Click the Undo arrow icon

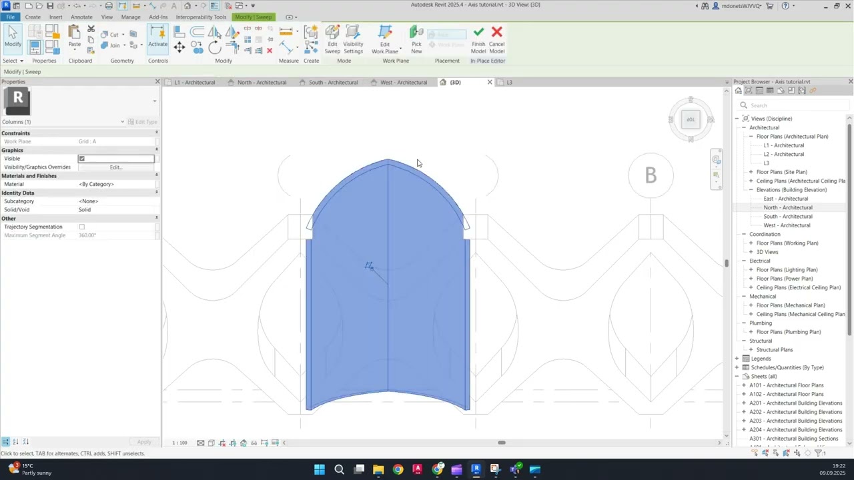coord(77,6)
